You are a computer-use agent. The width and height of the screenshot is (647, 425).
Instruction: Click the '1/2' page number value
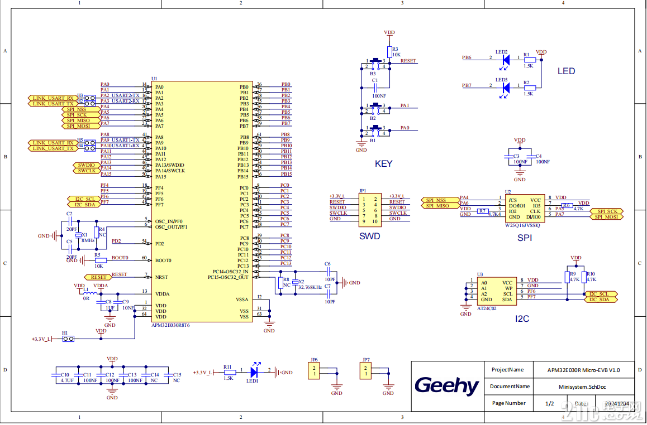[550, 404]
